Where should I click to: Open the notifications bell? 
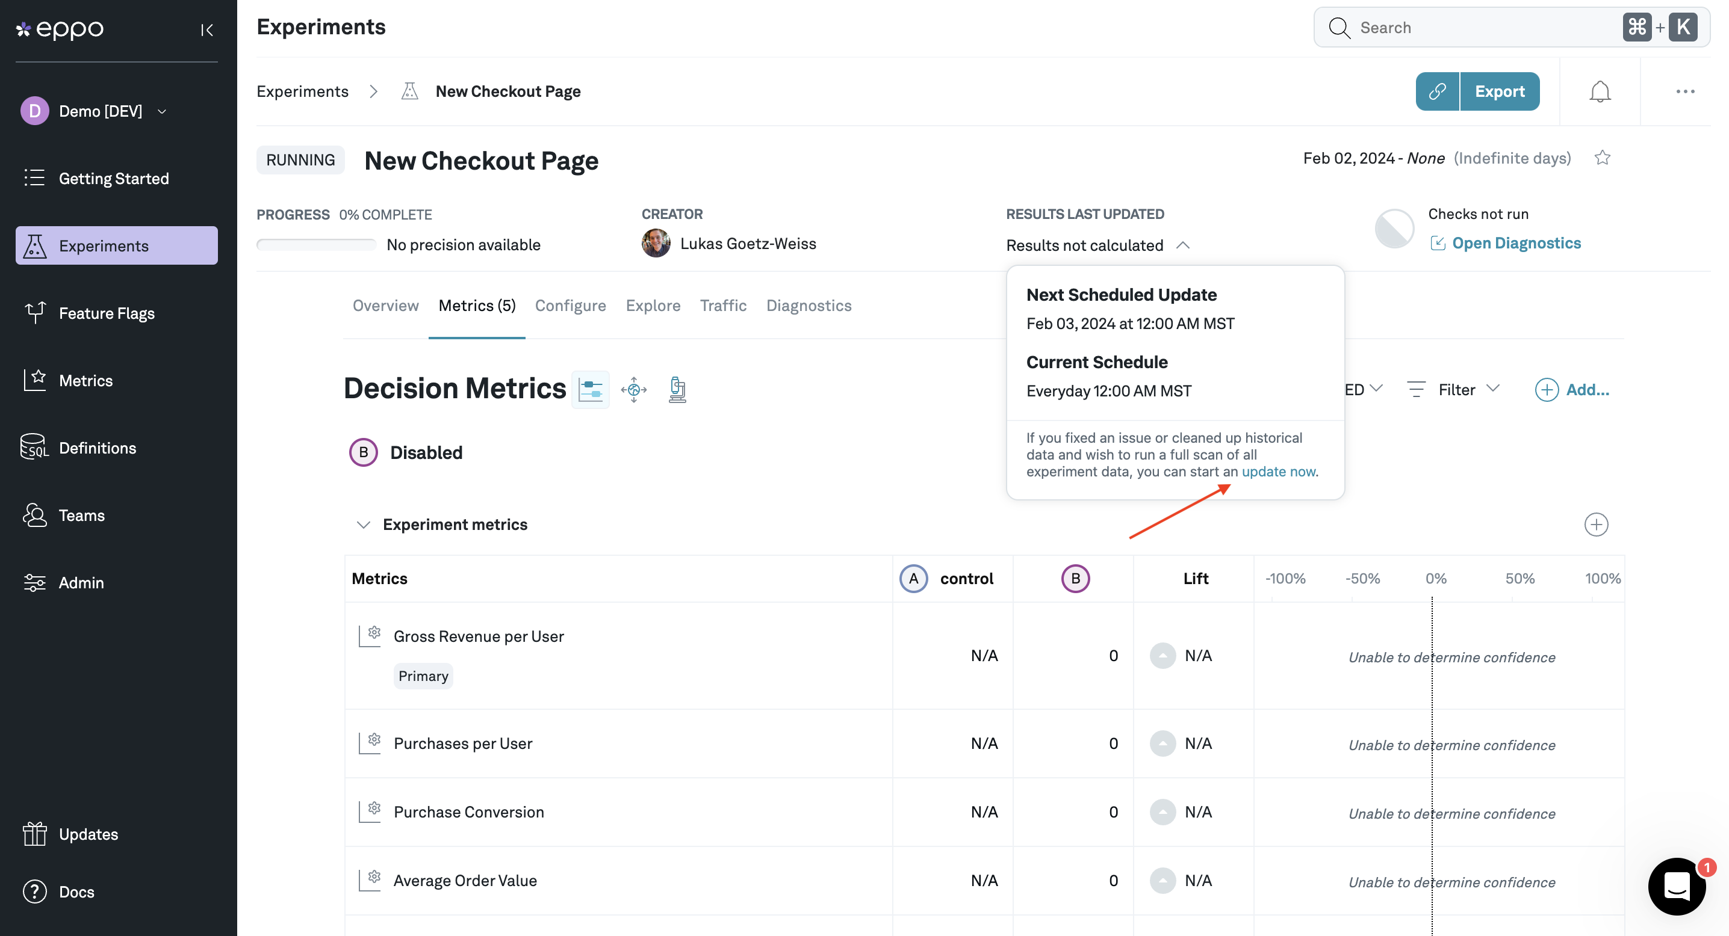click(x=1600, y=91)
